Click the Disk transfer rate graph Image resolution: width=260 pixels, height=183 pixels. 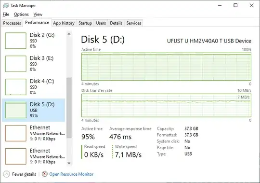click(x=166, y=105)
